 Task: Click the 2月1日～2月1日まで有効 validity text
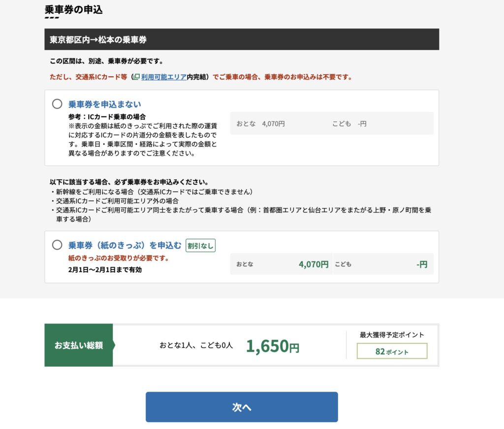coord(105,269)
